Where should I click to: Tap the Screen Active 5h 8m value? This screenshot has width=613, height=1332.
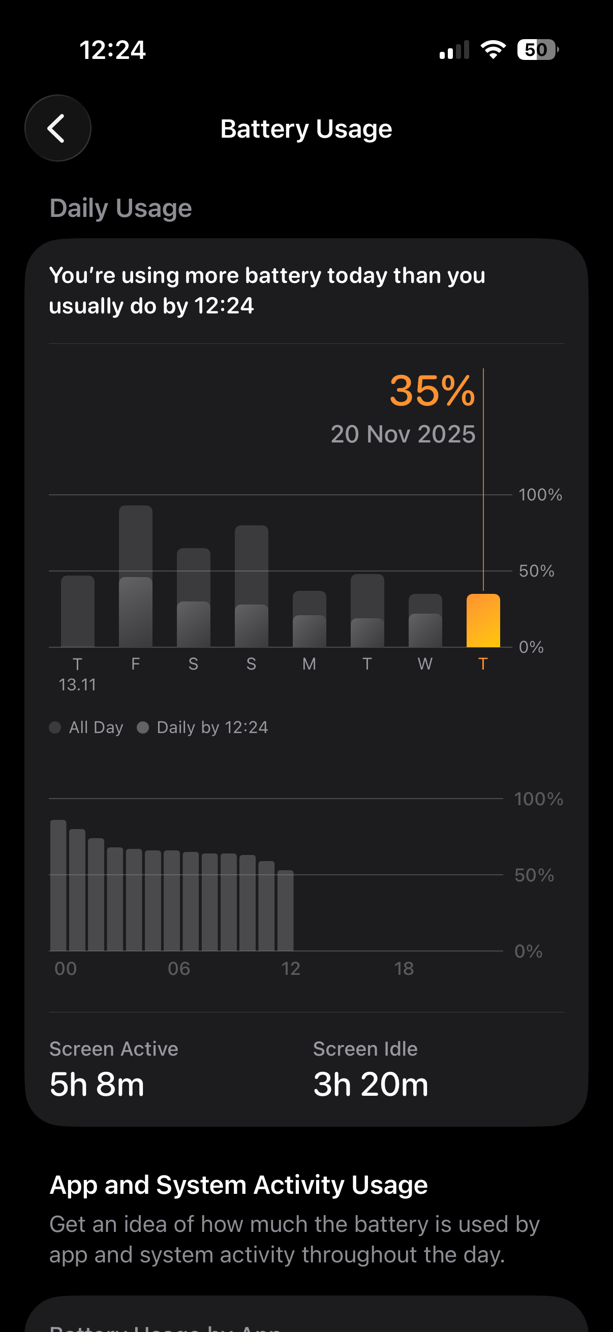click(x=97, y=1084)
